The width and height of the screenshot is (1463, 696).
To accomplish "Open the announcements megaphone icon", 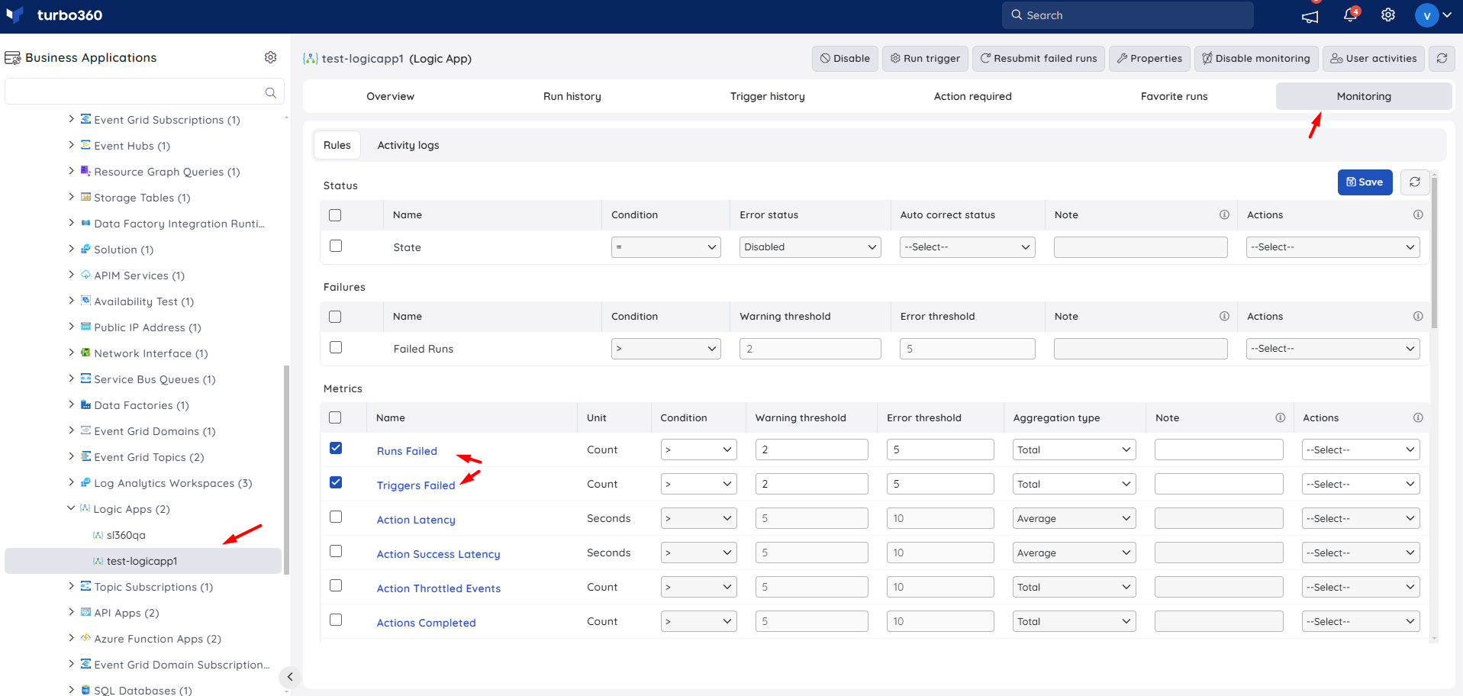I will (1310, 16).
